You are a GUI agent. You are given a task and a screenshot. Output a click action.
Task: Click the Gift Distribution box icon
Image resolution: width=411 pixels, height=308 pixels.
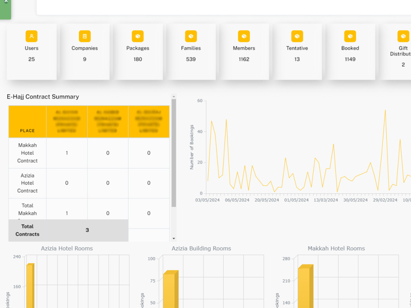click(403, 36)
